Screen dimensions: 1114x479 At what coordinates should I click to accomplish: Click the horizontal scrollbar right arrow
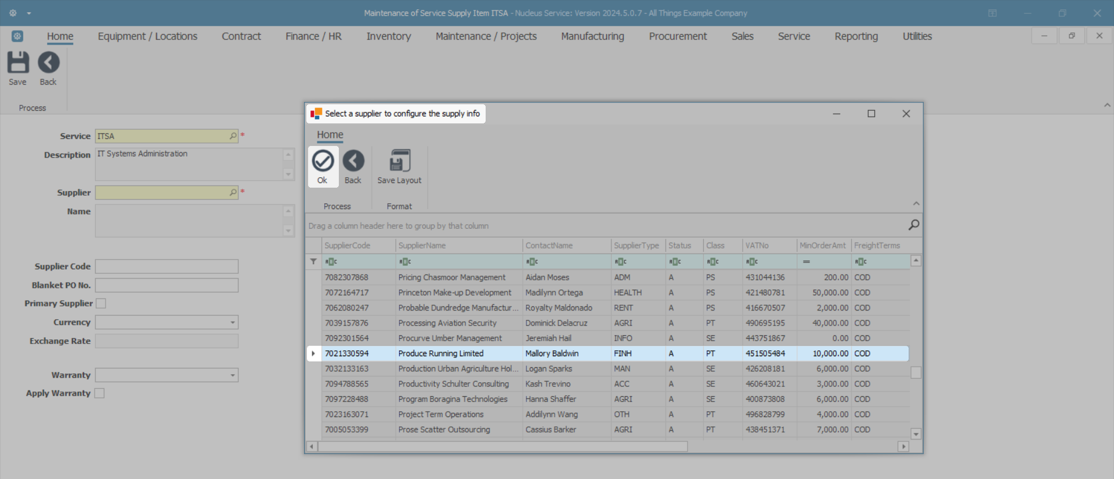pos(903,447)
